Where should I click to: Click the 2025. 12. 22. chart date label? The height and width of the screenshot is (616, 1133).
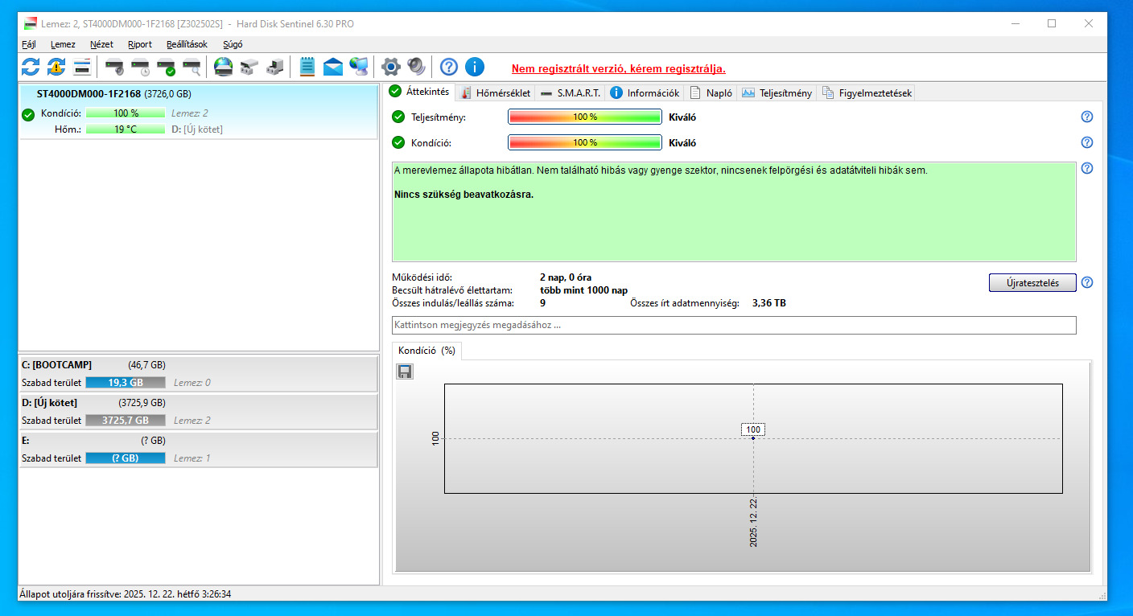[754, 523]
